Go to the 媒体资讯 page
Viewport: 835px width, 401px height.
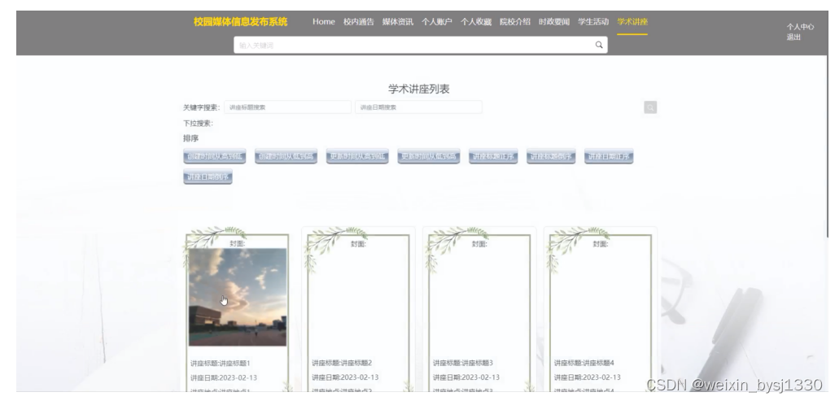coord(398,22)
